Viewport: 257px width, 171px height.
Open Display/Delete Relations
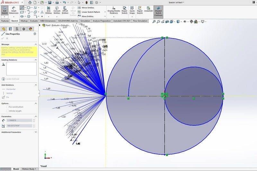click(x=114, y=11)
